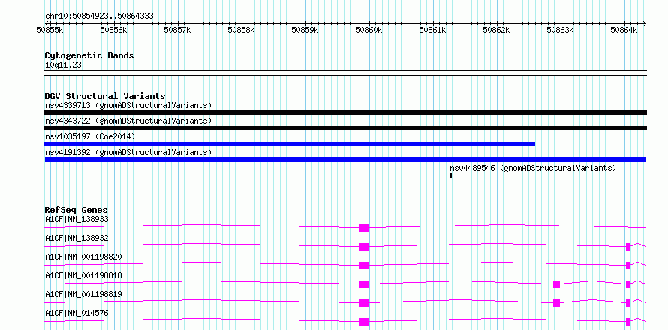This screenshot has width=668, height=330.
Task: Click the 50855k ruler tick label
Action: coord(50,30)
